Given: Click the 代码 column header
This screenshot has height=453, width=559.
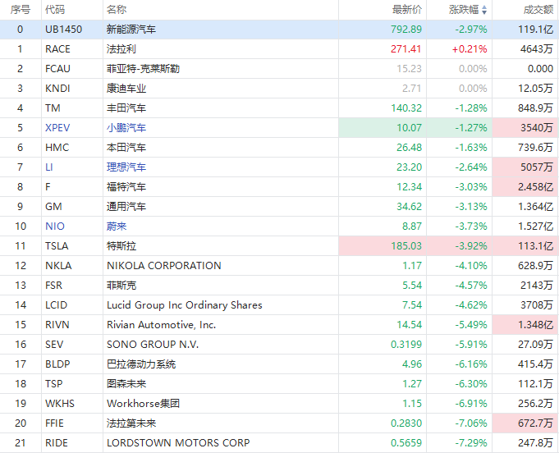Looking at the screenshot, I should click(55, 10).
